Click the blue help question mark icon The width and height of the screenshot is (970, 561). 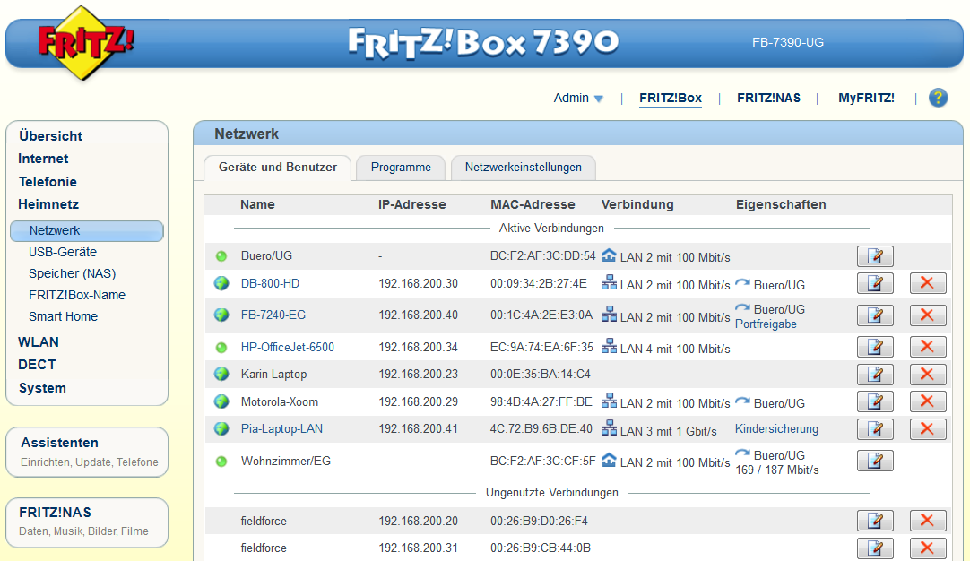click(938, 98)
